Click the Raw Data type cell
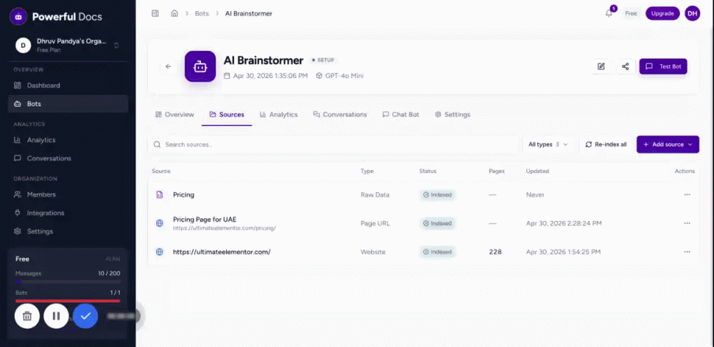This screenshot has width=714, height=347. (x=374, y=194)
